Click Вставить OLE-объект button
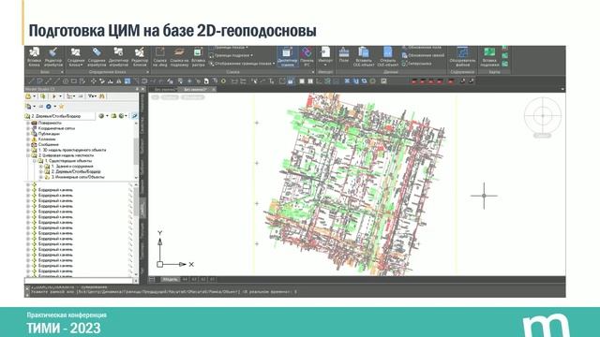The image size is (600, 337). coord(363,57)
